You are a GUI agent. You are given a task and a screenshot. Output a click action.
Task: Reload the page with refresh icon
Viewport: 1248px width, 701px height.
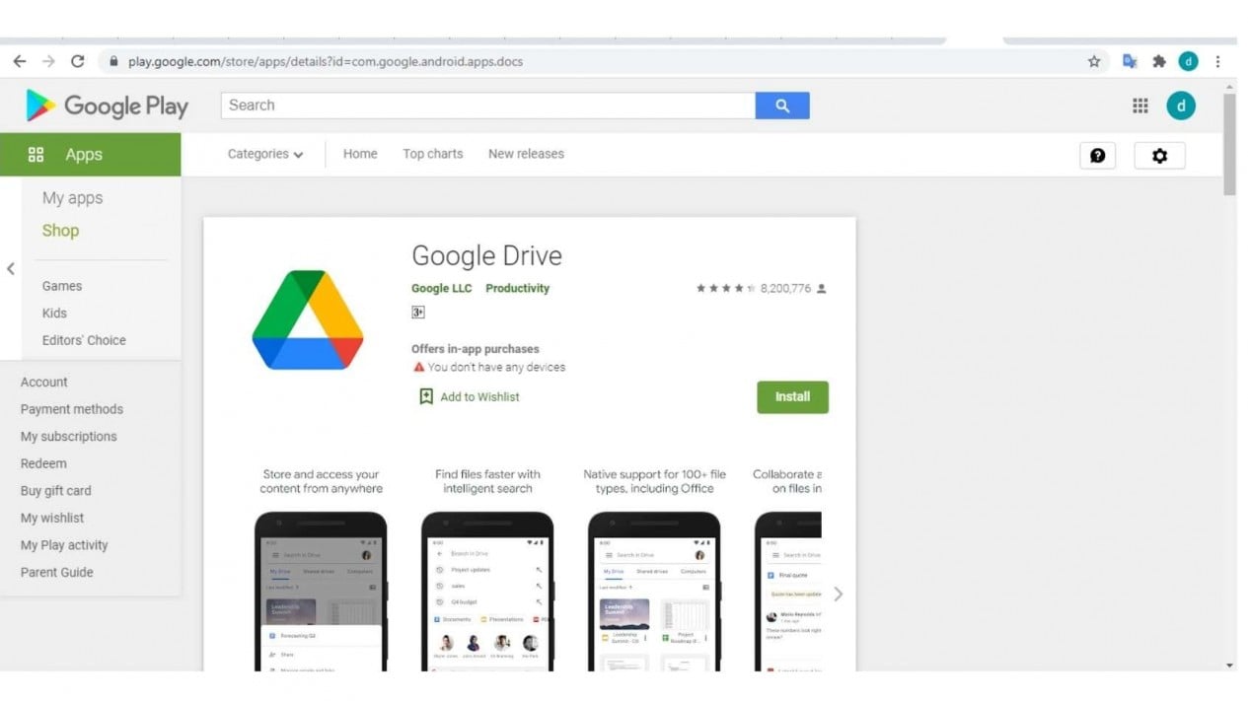[77, 61]
